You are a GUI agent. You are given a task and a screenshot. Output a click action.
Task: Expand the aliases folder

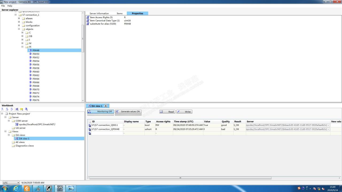click(x=19, y=18)
